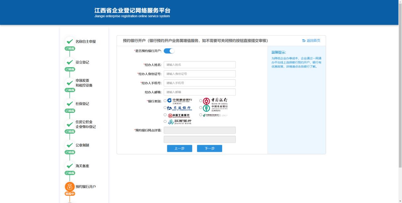
Task: Click the Bank of China logo
Action: pyautogui.click(x=215, y=101)
